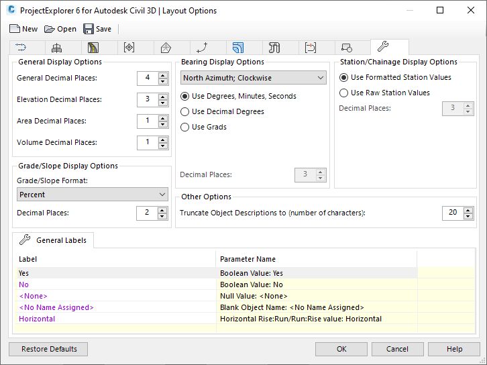Select Use Grads option
The height and width of the screenshot is (365, 487).
click(184, 127)
